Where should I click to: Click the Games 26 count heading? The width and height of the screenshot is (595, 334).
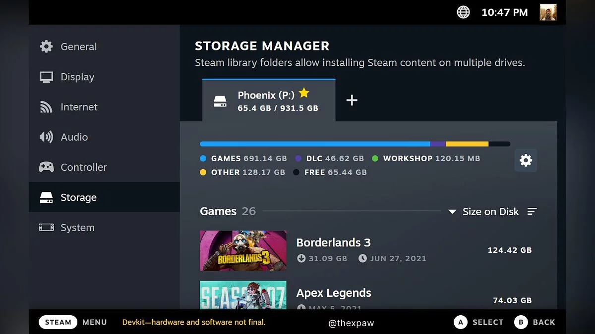click(x=228, y=211)
